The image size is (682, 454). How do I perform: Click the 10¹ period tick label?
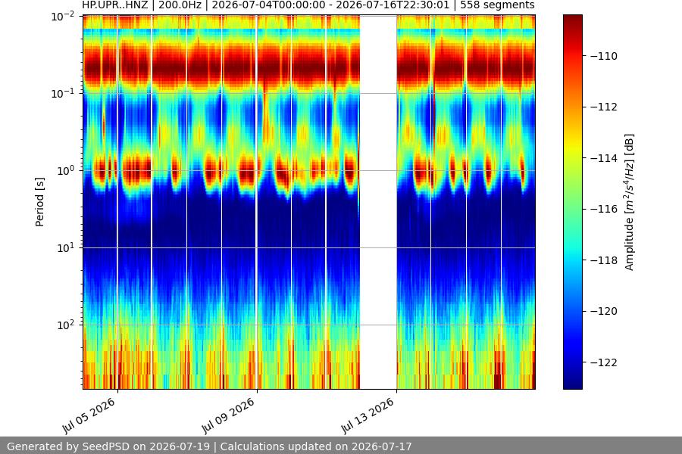pos(66,248)
